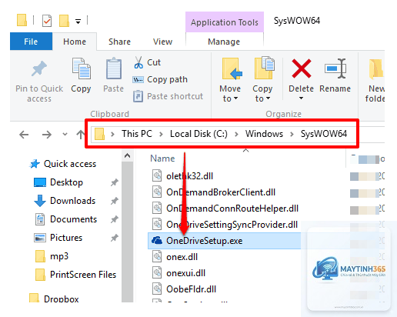Unpin Desktop using its pin icon
Viewport: 397px width, 317px height.
pos(115,182)
